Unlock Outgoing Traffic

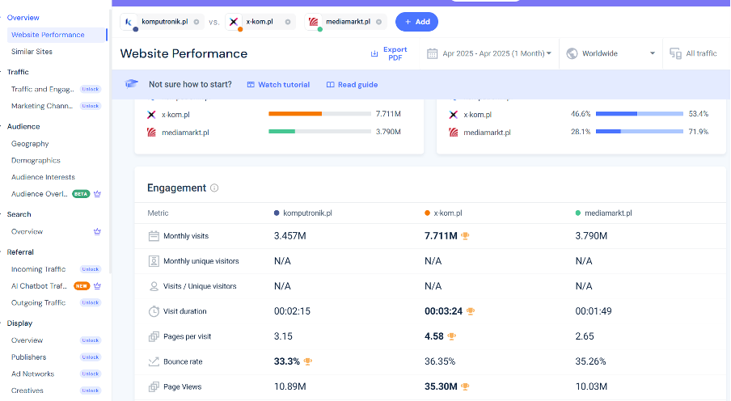(91, 302)
